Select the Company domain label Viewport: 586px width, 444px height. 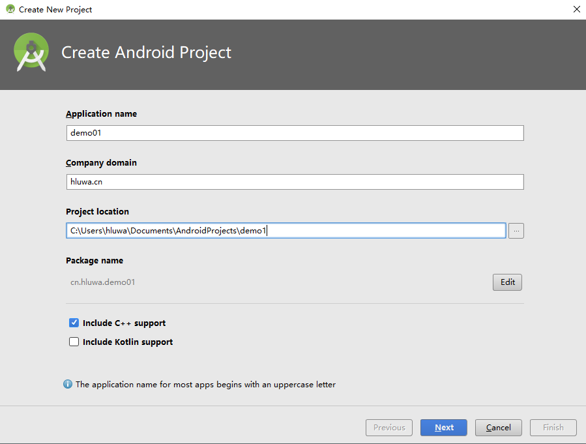point(101,162)
